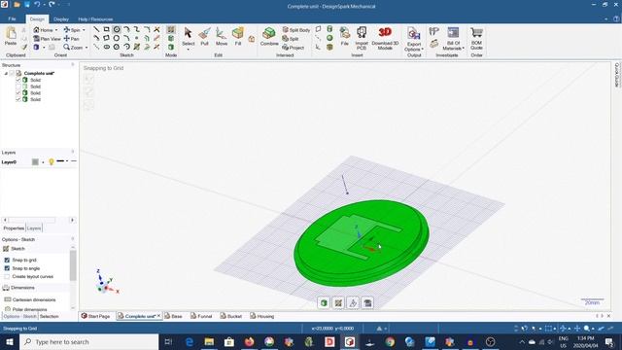Pick the Circle sketch tool

point(117,29)
